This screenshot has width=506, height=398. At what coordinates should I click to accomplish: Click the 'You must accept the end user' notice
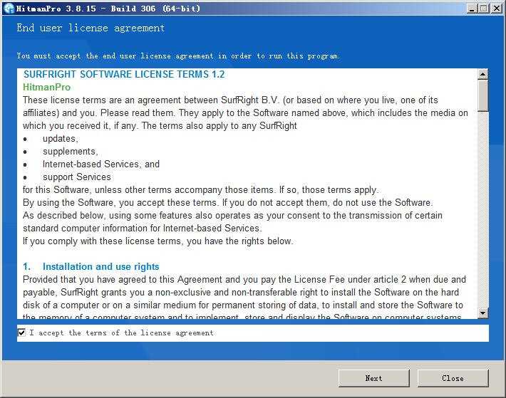pos(178,56)
